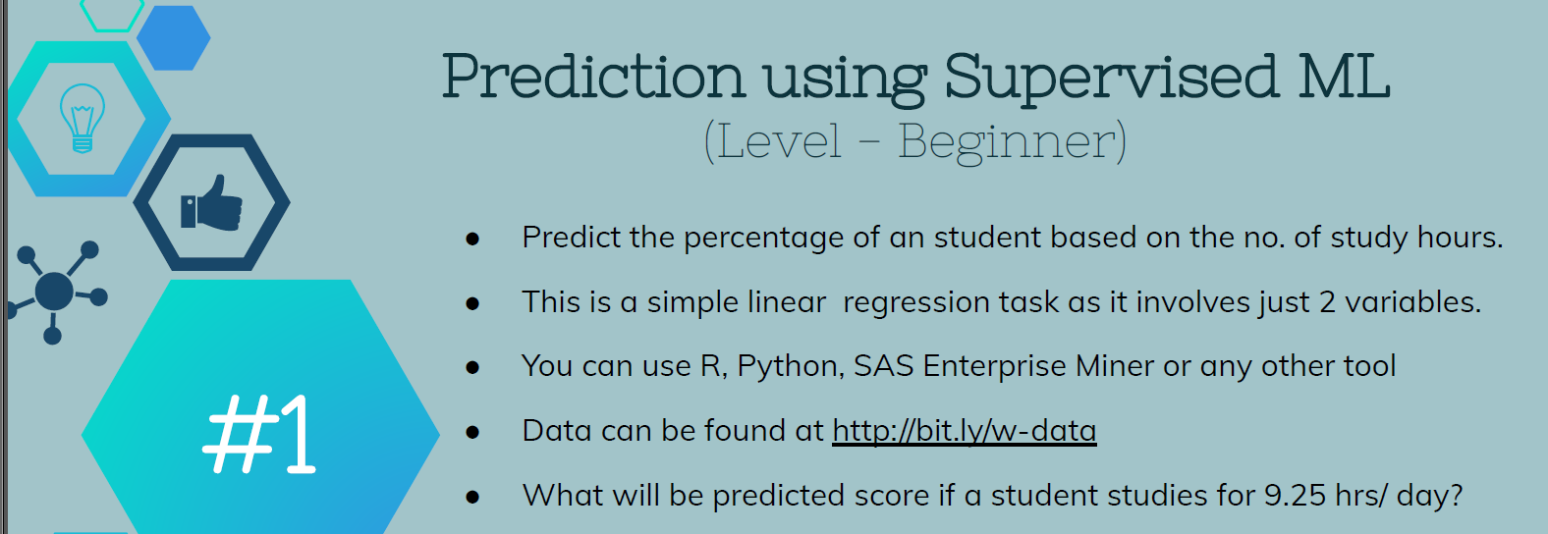Click the #1 hexagon badge
Viewport: 1548px width, 534px height.
(260, 433)
